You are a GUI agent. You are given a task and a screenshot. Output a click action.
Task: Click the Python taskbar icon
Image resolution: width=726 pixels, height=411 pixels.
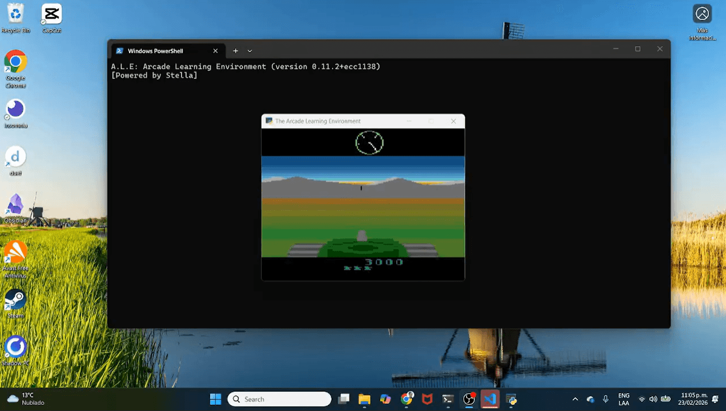coord(511,399)
